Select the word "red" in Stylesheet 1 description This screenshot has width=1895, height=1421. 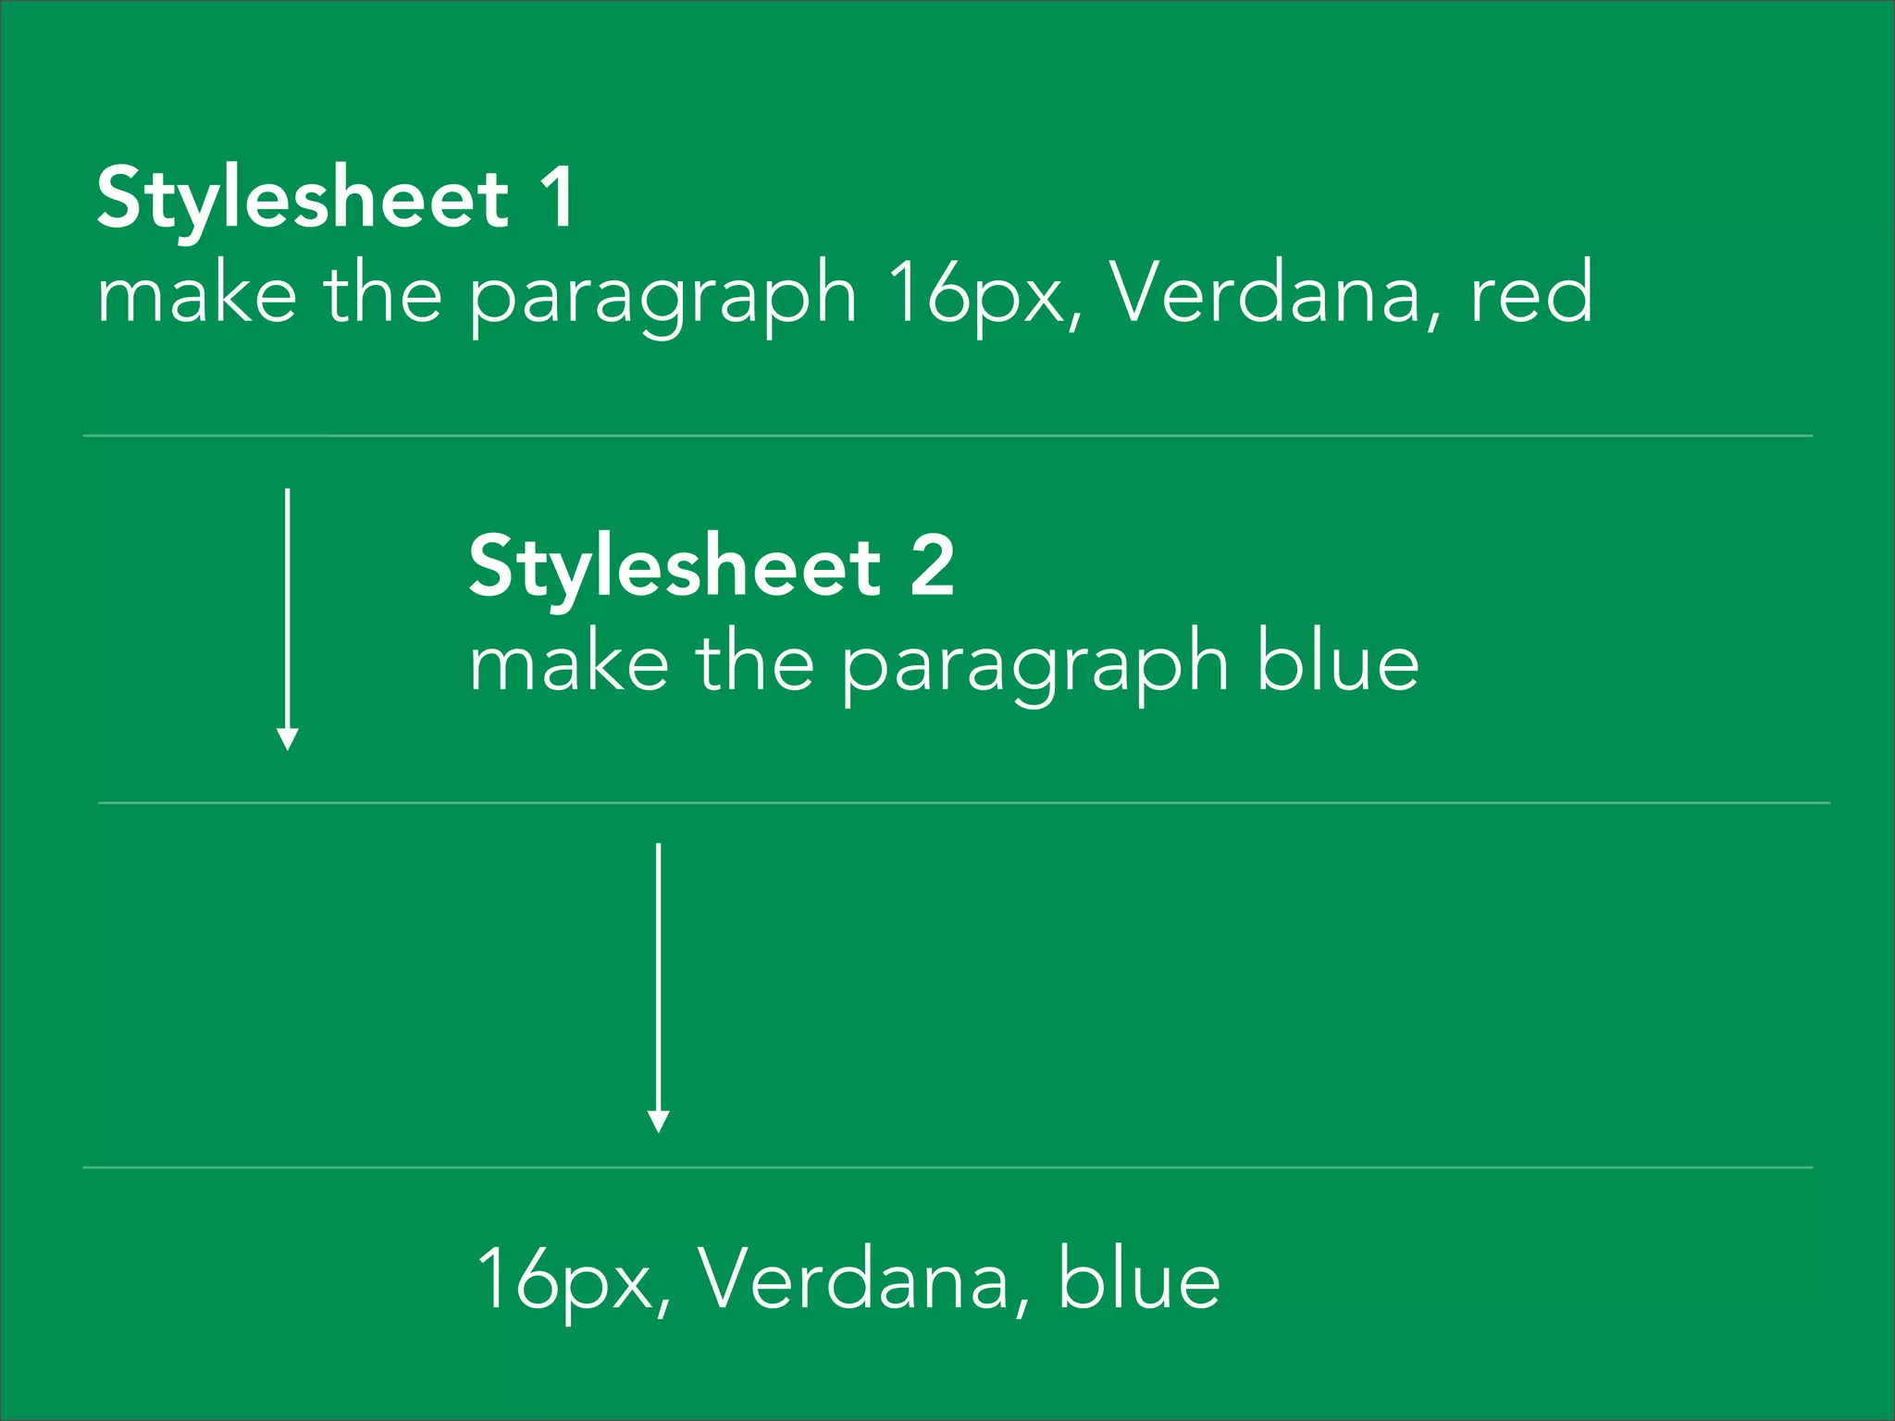1531,294
